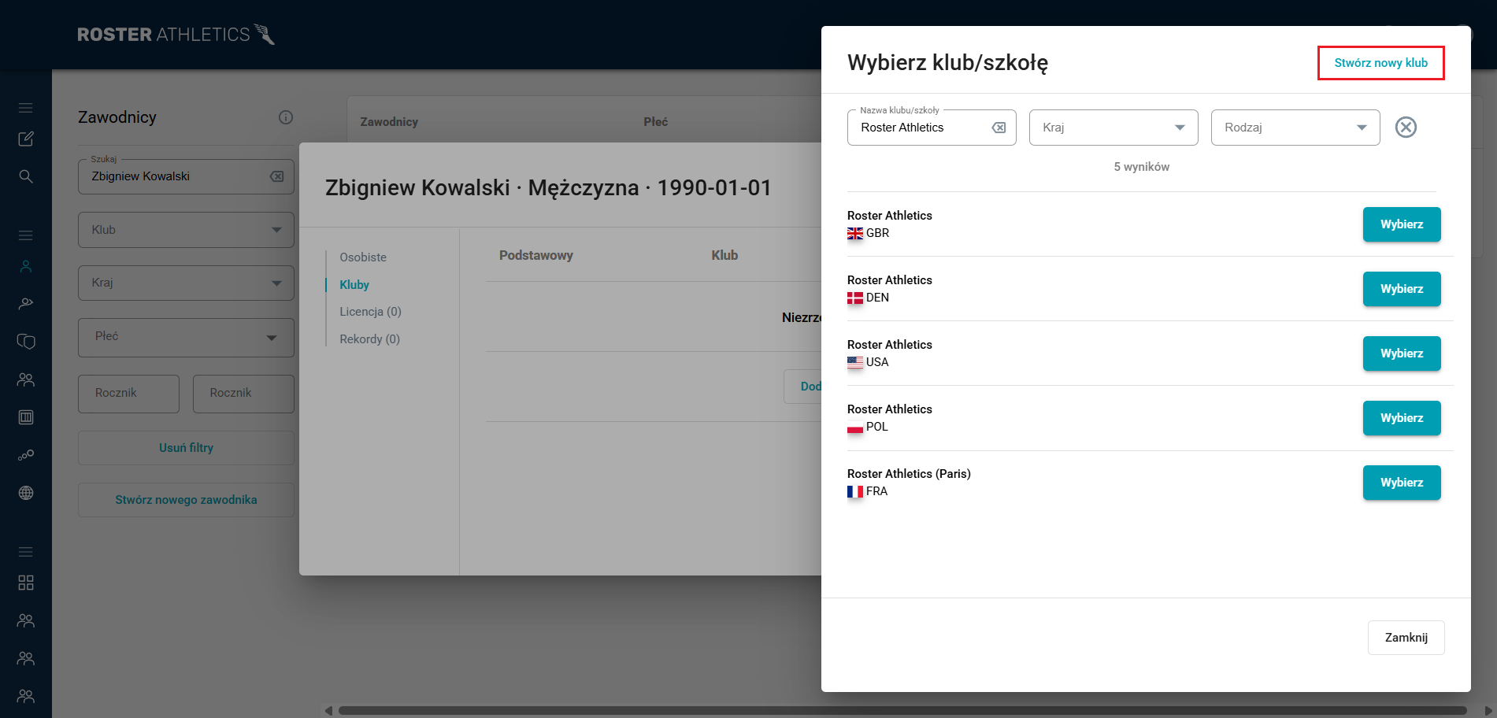Viewport: 1497px width, 718px height.
Task: Click the Szukaj field containing Zbigniew Kowalski
Action: coord(186,176)
